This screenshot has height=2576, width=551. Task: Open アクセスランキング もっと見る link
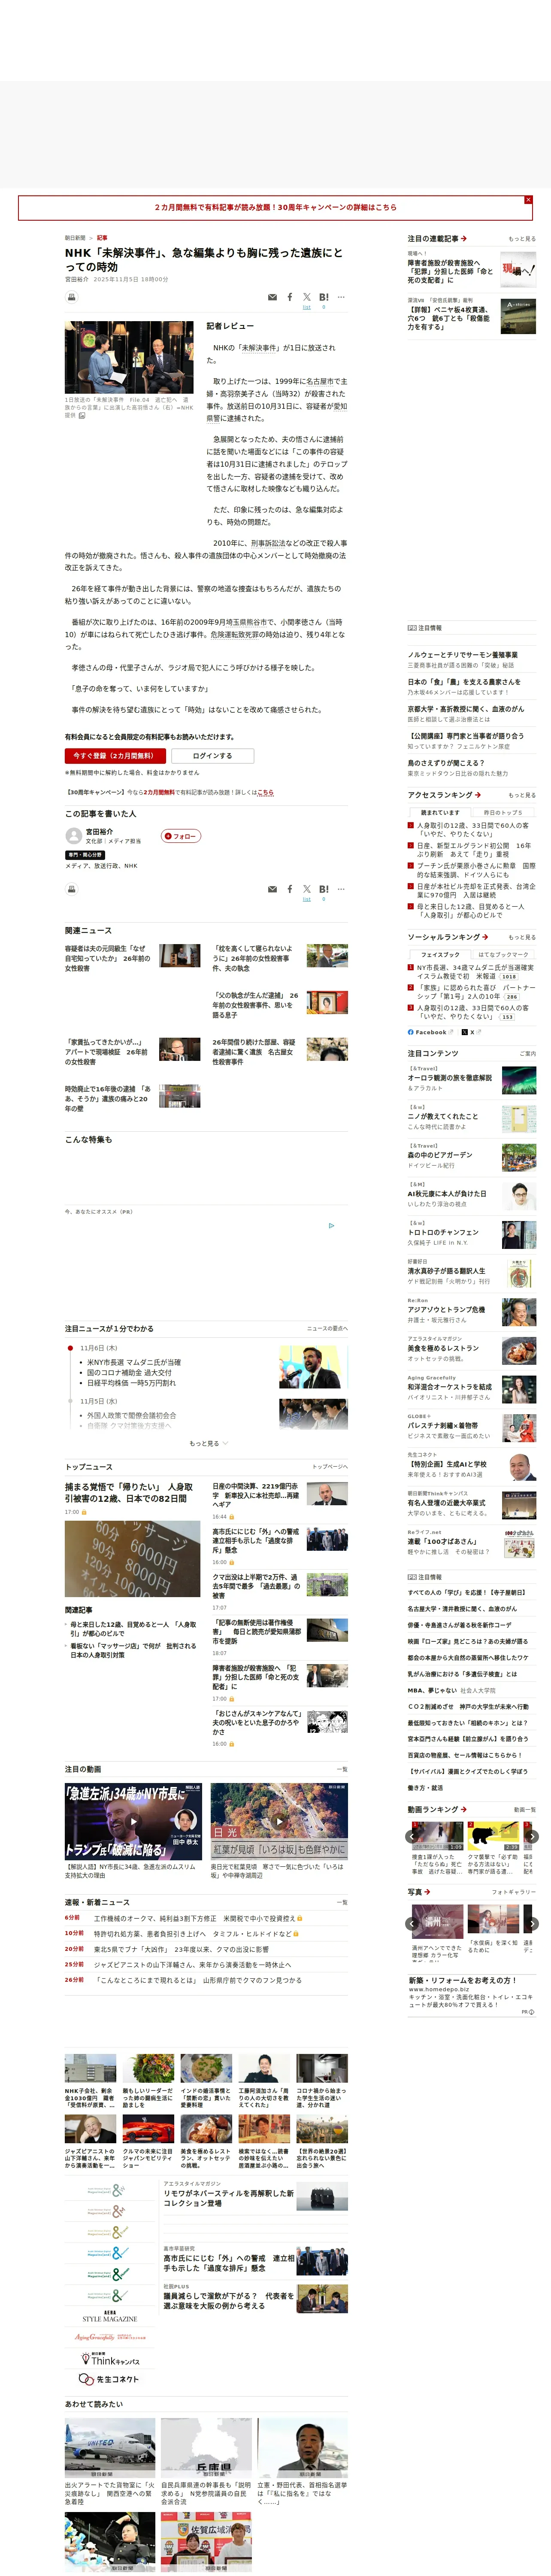[522, 795]
